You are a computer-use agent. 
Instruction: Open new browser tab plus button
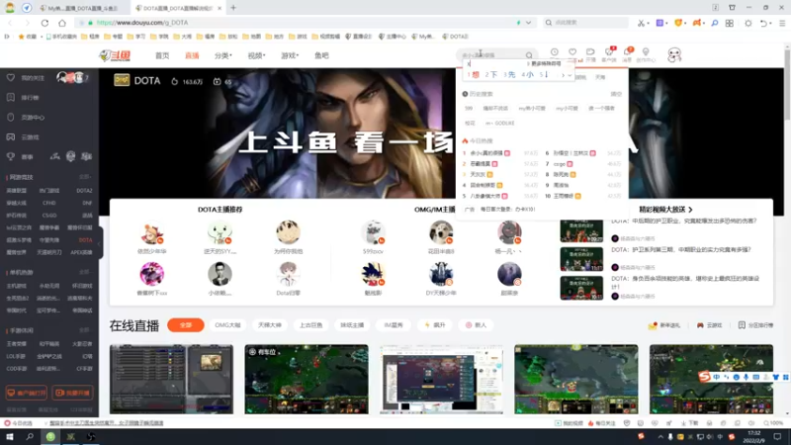pos(233,8)
